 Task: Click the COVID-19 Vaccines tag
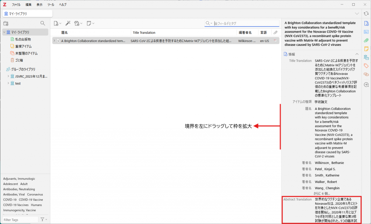click(16, 205)
